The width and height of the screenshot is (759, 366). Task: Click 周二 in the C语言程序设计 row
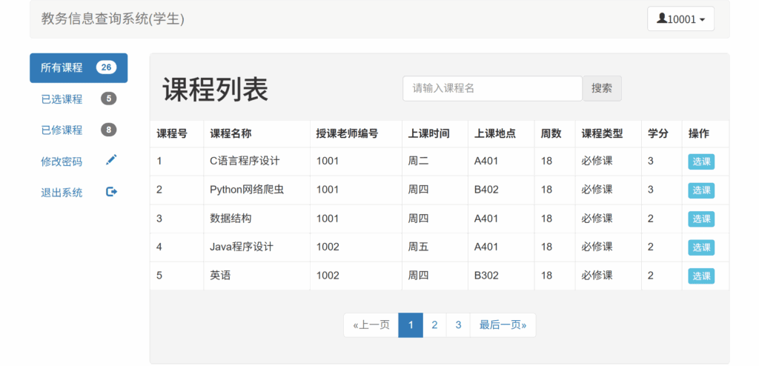coord(418,161)
